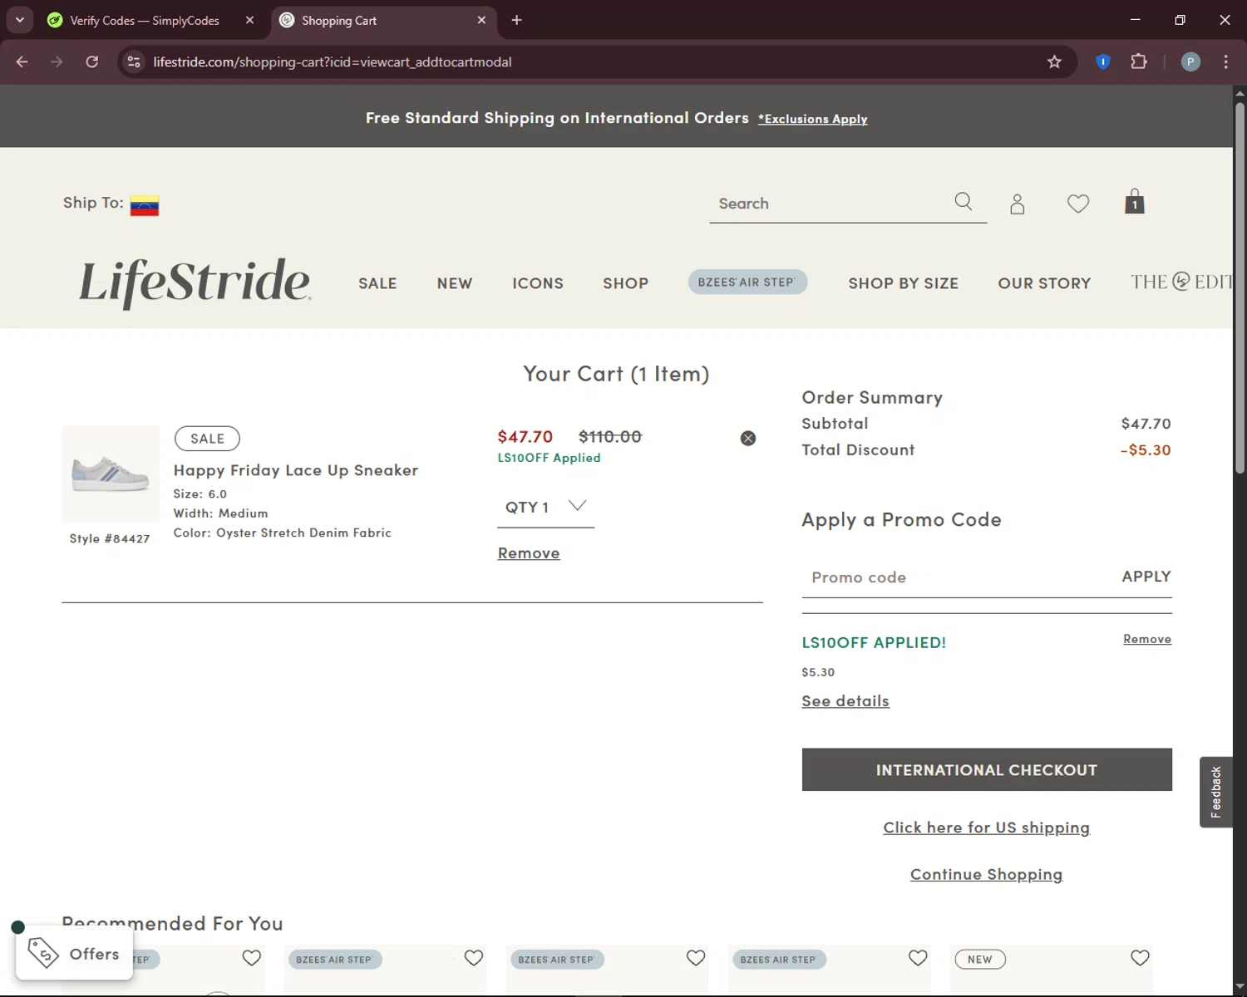The image size is (1247, 997).
Task: Click the address bar URL
Action: 333,62
